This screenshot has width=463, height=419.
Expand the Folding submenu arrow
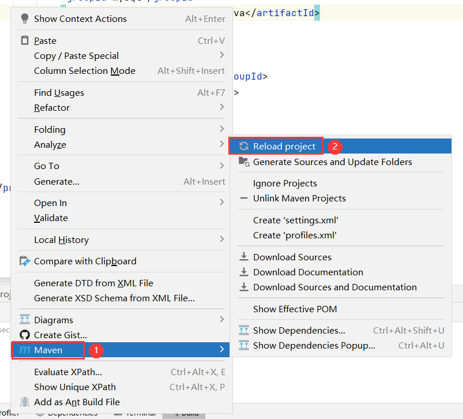[222, 129]
